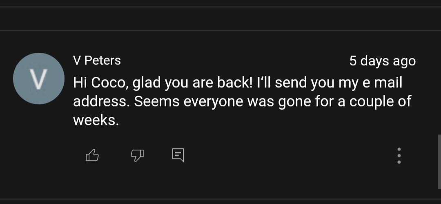The image size is (441, 204).
Task: Click the round V profile avatar
Action: [38, 78]
